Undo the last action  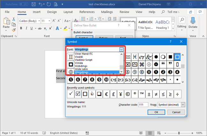[x=40, y=4]
